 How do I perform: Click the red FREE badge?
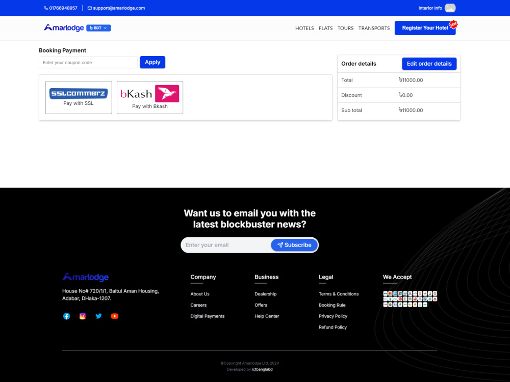click(453, 24)
